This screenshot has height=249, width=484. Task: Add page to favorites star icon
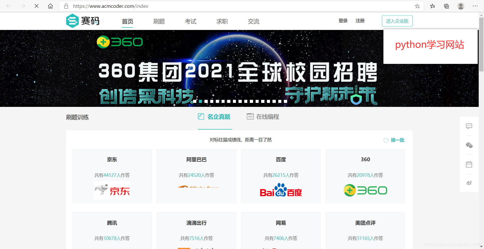[x=417, y=6]
